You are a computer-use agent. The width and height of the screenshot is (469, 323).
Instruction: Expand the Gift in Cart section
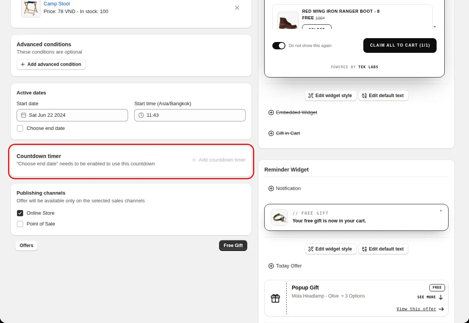point(284,133)
